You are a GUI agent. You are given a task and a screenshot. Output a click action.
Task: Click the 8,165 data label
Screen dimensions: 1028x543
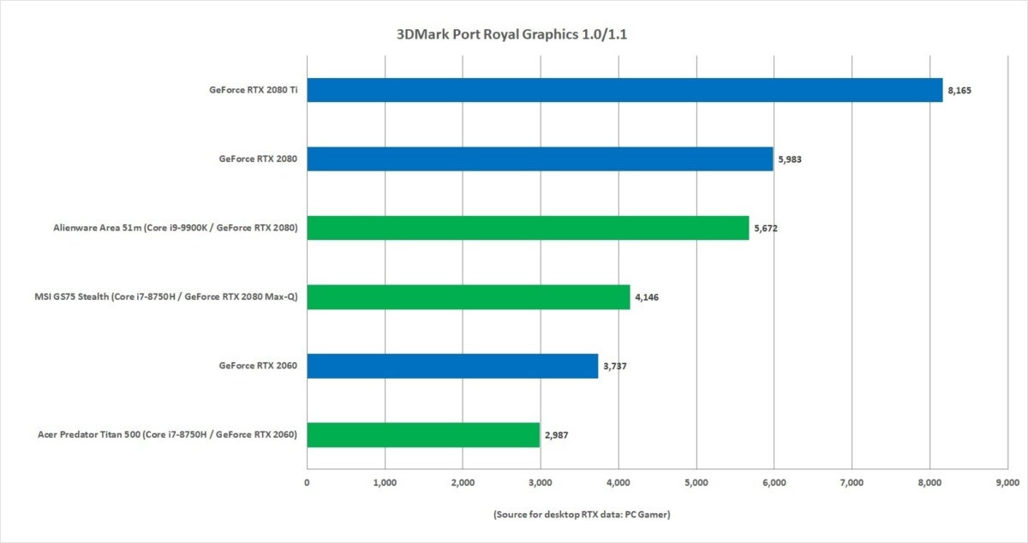(x=960, y=90)
